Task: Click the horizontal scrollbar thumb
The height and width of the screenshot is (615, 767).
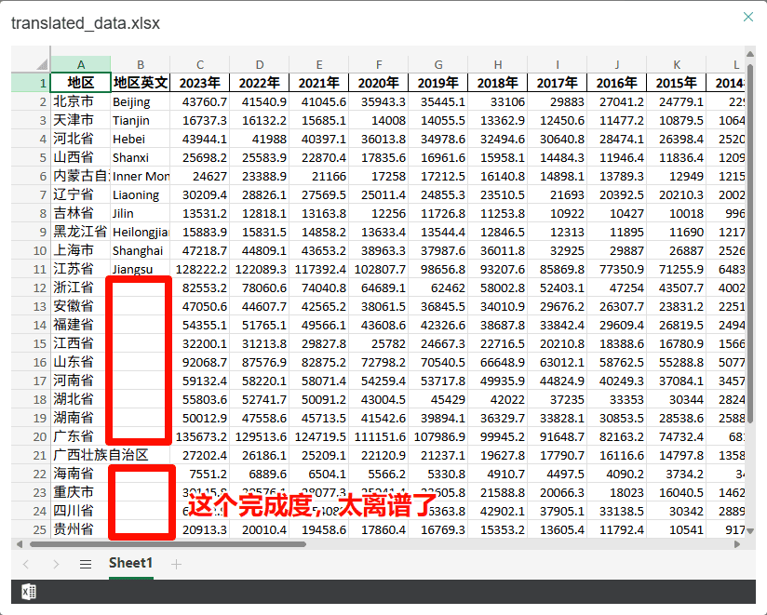Action: (168, 544)
